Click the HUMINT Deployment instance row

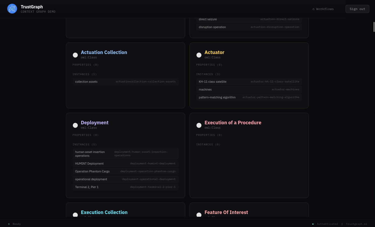tap(125, 163)
